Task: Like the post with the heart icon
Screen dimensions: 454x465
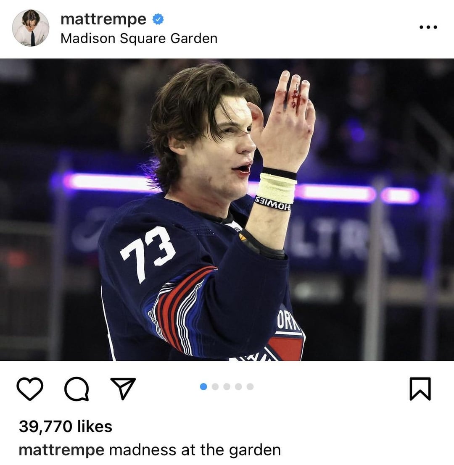Action: click(30, 389)
